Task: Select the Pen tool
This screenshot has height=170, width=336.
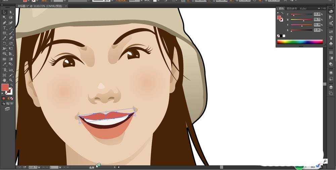Action: click(4, 23)
